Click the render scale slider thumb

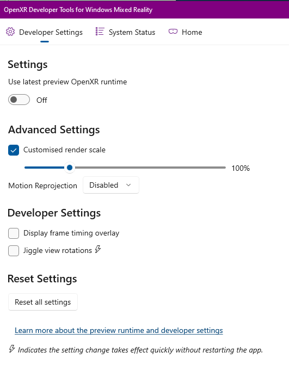click(x=70, y=168)
